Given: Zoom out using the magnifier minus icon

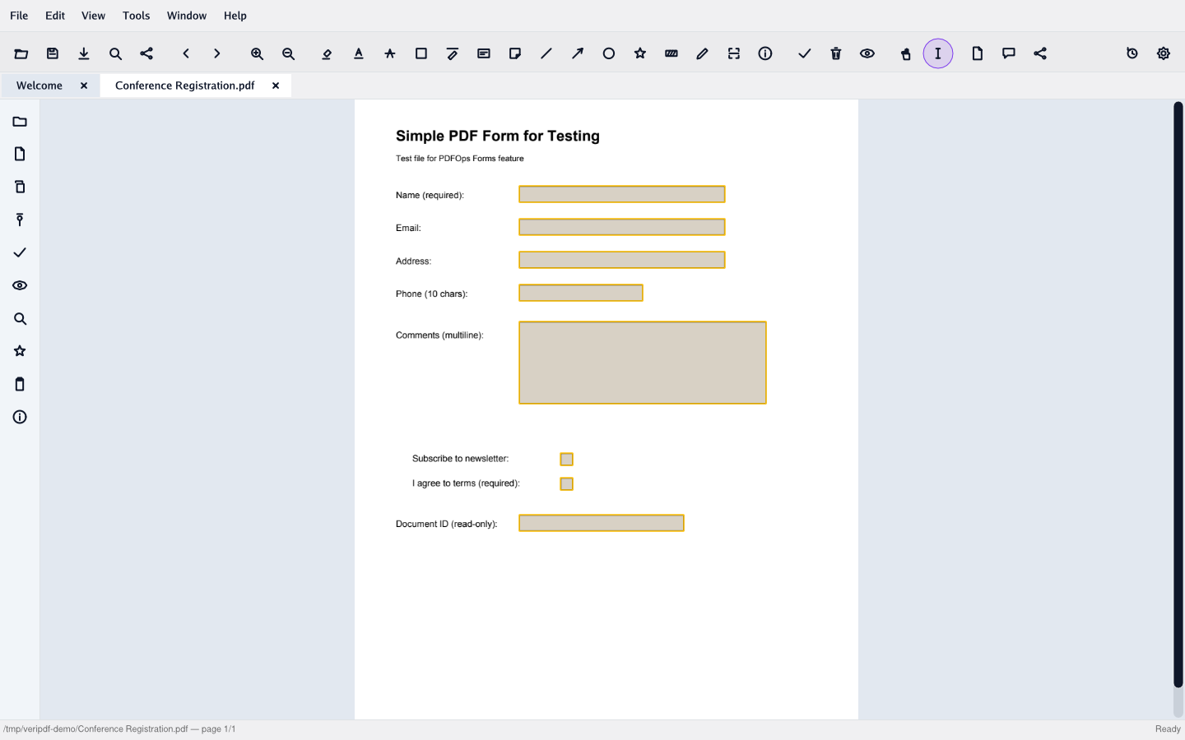Looking at the screenshot, I should click(288, 53).
